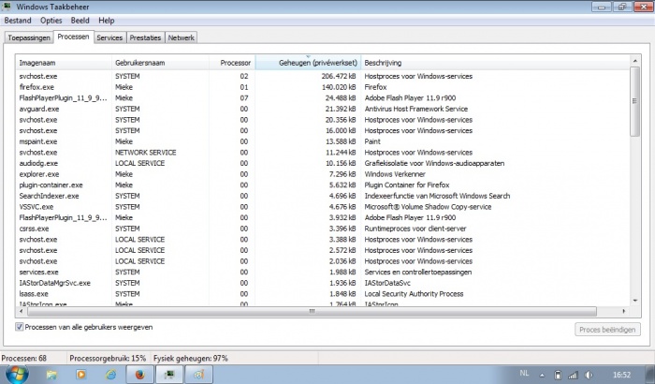Open the volume speaker tray icon
This screenshot has height=384, width=655.
click(589, 376)
